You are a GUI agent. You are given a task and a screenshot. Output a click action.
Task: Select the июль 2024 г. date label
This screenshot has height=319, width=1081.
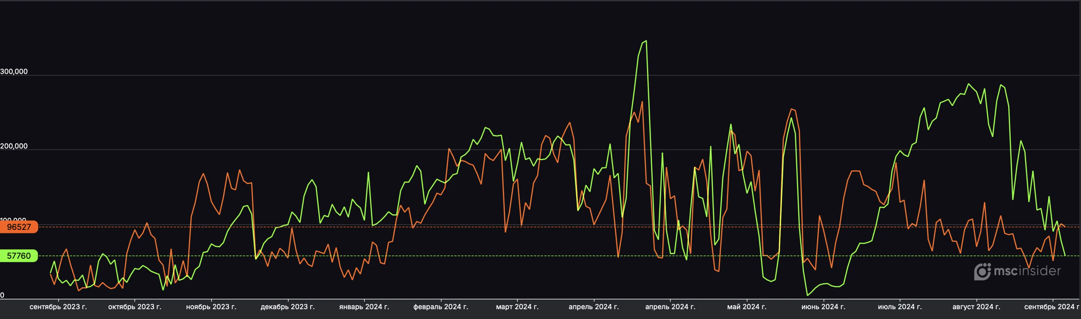click(900, 307)
